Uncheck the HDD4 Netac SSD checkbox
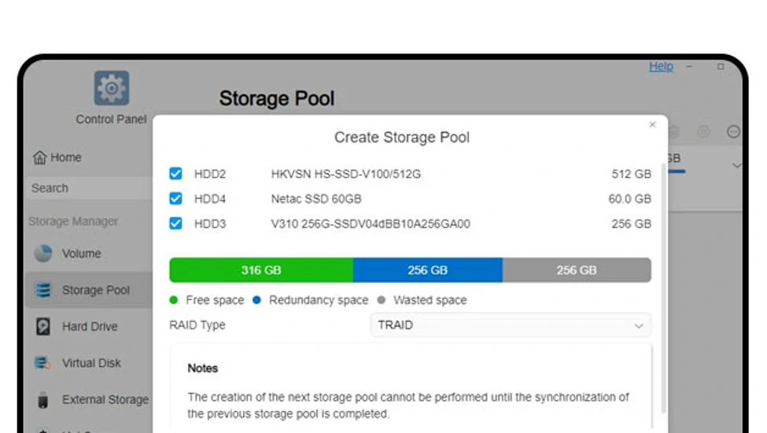This screenshot has width=767, height=433. [175, 198]
